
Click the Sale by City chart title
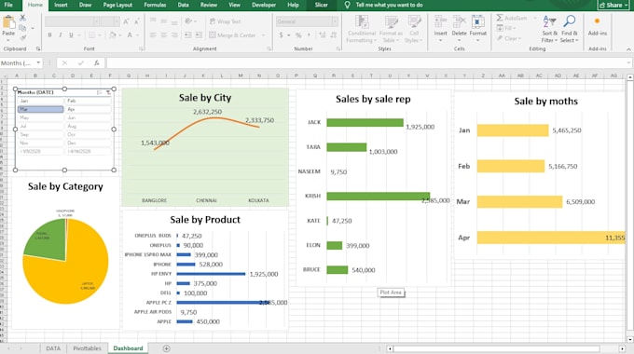pyautogui.click(x=205, y=98)
